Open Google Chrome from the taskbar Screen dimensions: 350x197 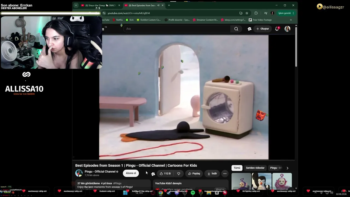[x=161, y=193]
